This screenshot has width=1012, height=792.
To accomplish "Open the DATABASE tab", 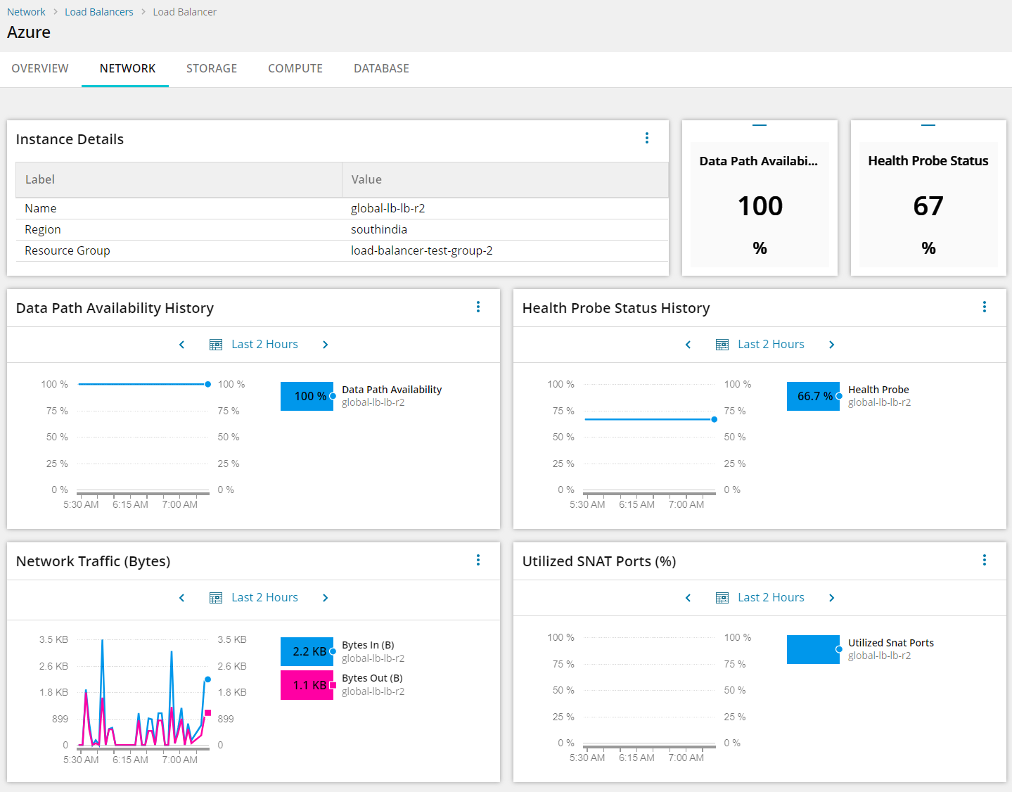I will 381,68.
